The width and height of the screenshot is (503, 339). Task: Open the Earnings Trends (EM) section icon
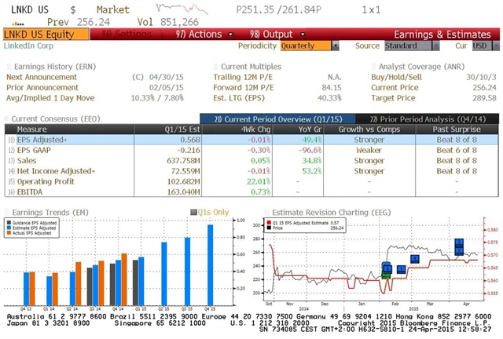click(7, 212)
